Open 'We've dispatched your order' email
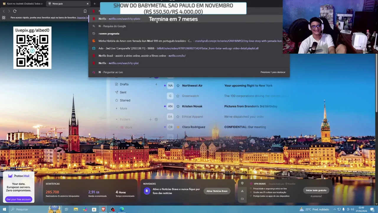Screen dimensions: 378x213 tap(244, 117)
